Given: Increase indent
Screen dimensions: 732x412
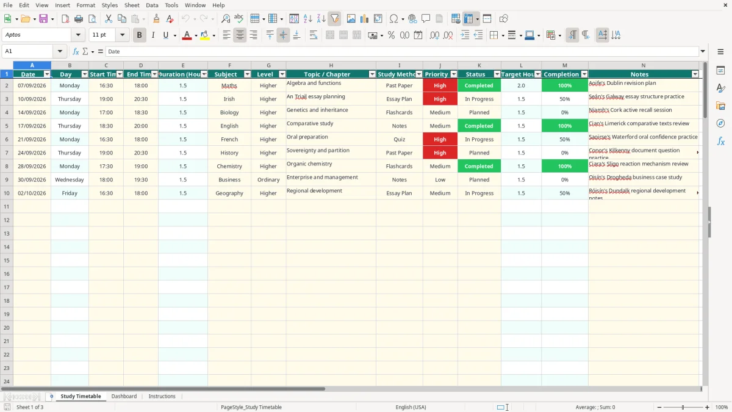Looking at the screenshot, I should [x=465, y=35].
